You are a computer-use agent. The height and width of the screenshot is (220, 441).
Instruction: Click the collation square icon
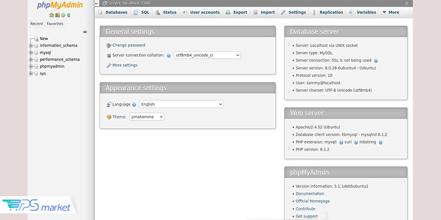[x=109, y=56]
